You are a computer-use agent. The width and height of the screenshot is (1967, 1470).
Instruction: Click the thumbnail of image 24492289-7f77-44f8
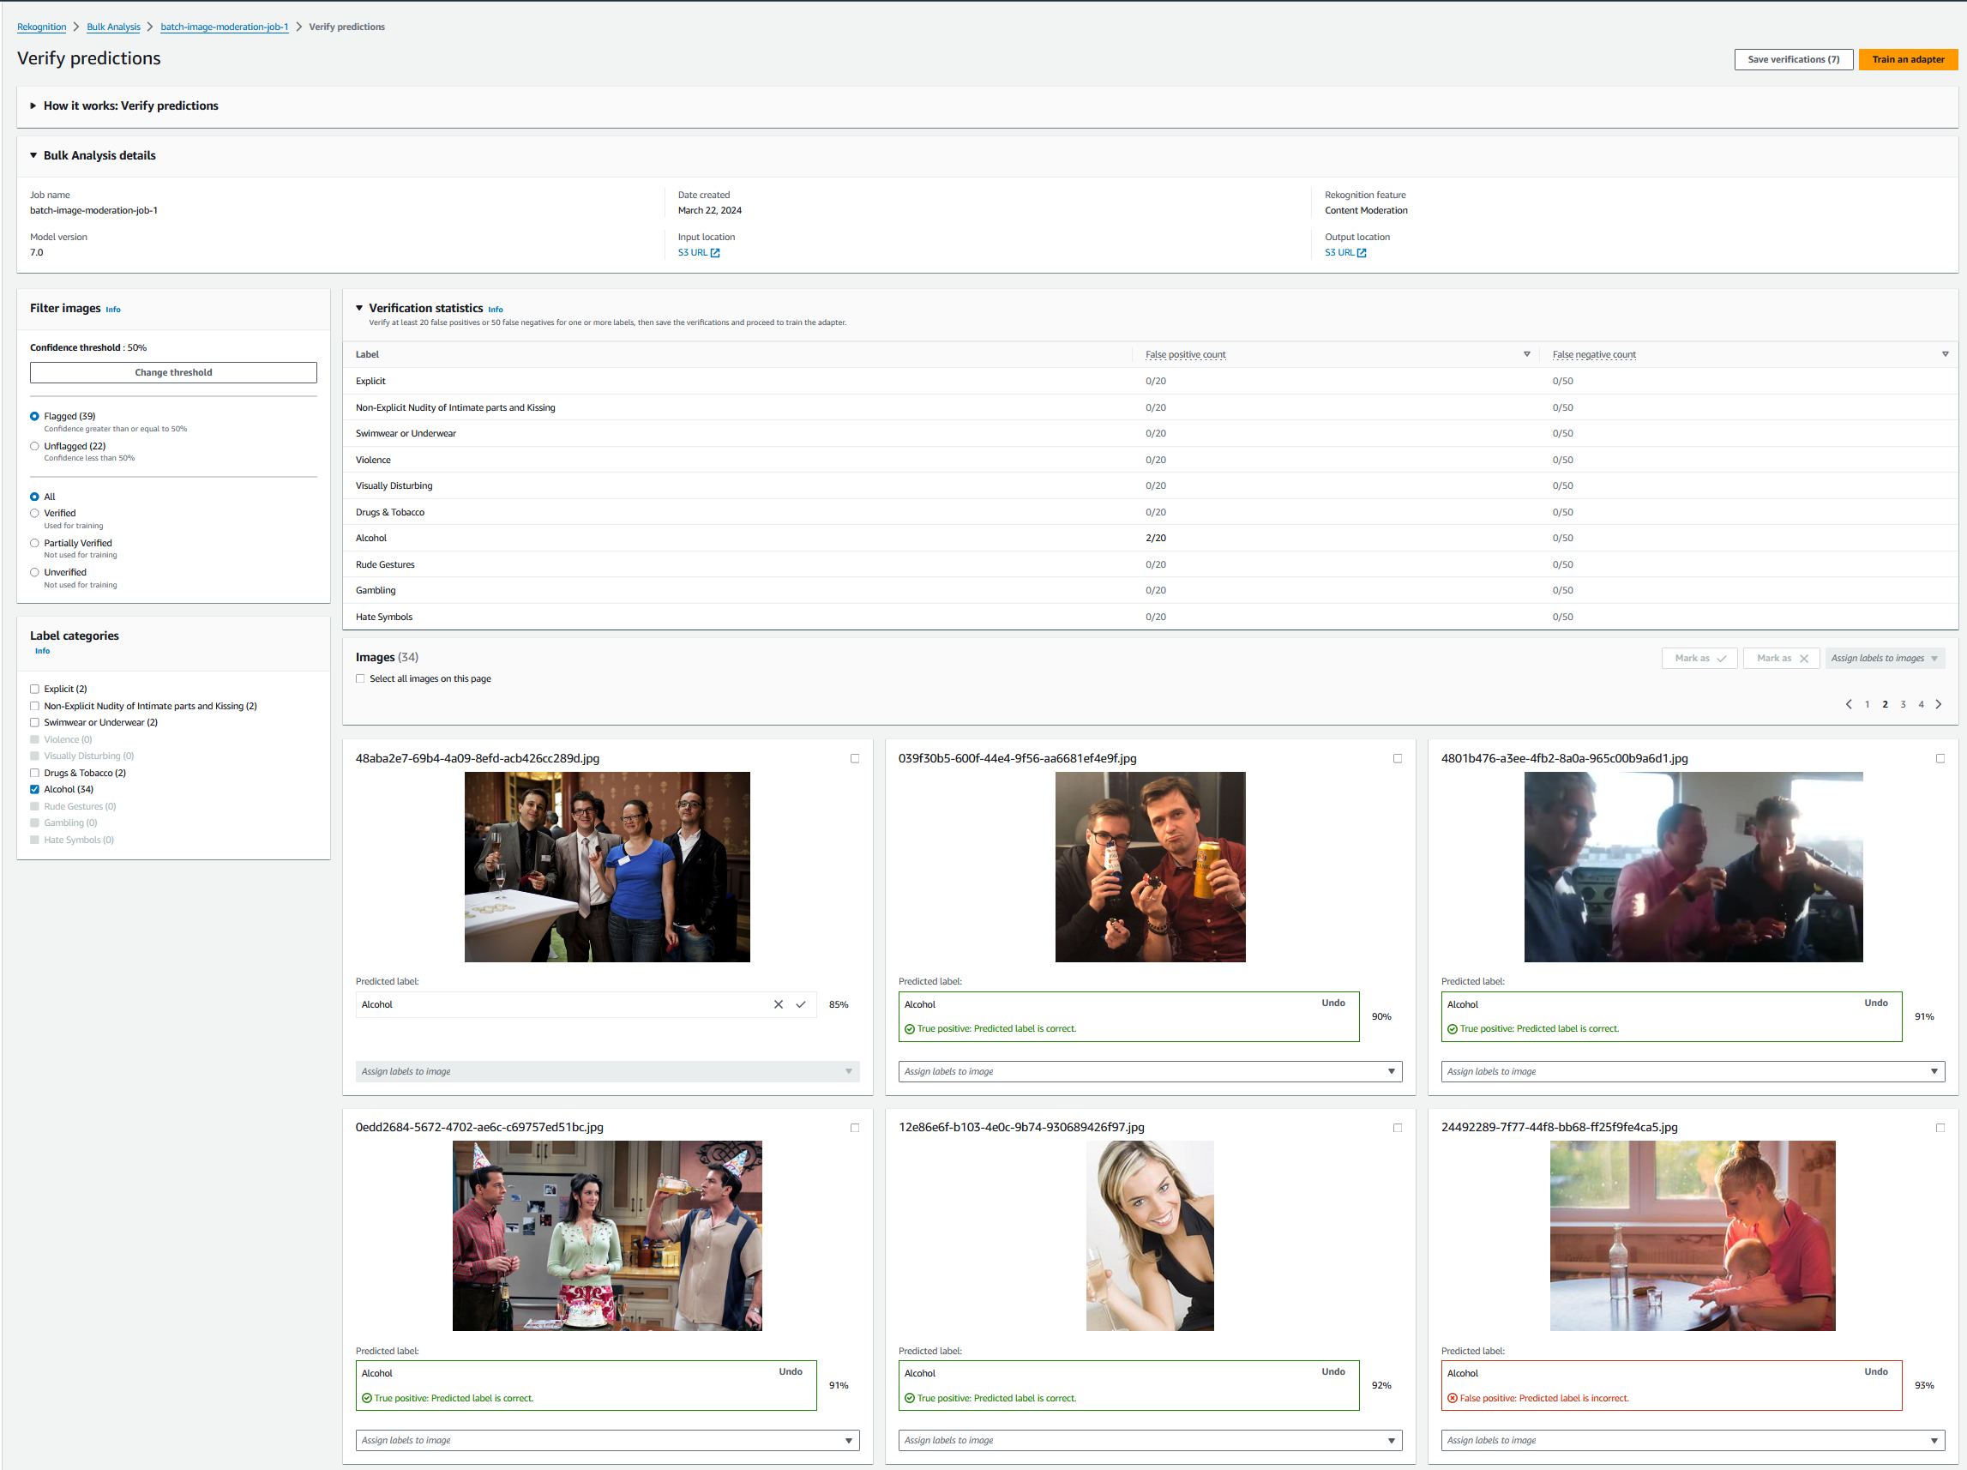(x=1692, y=1235)
